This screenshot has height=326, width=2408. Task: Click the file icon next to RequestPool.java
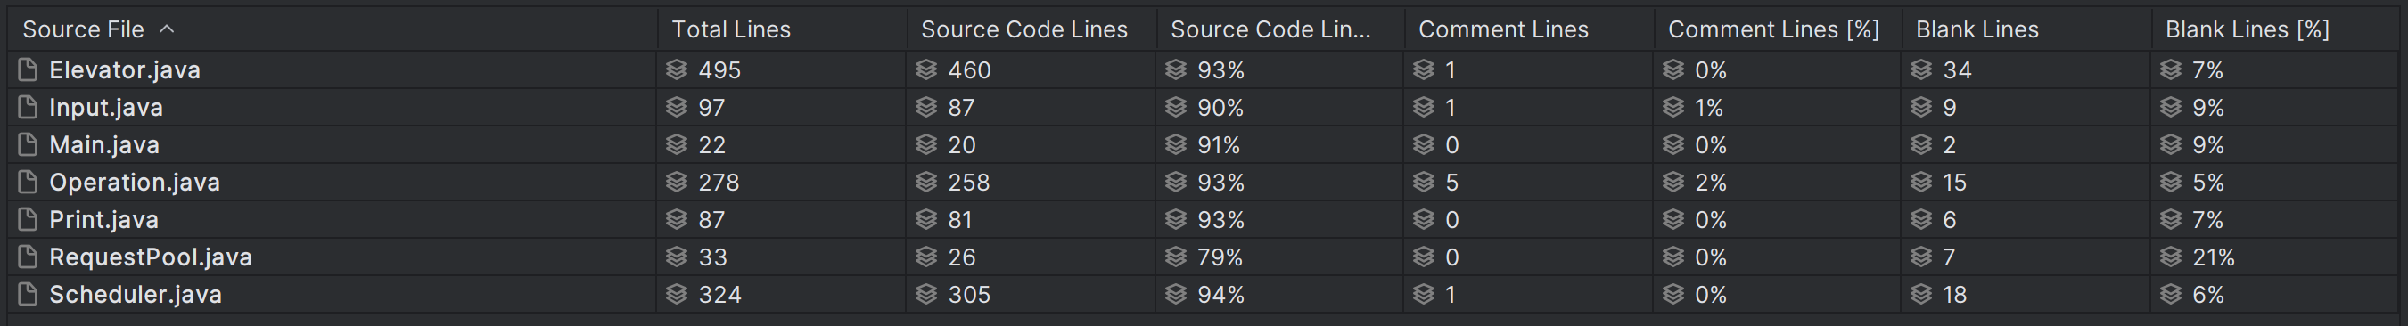coord(28,257)
